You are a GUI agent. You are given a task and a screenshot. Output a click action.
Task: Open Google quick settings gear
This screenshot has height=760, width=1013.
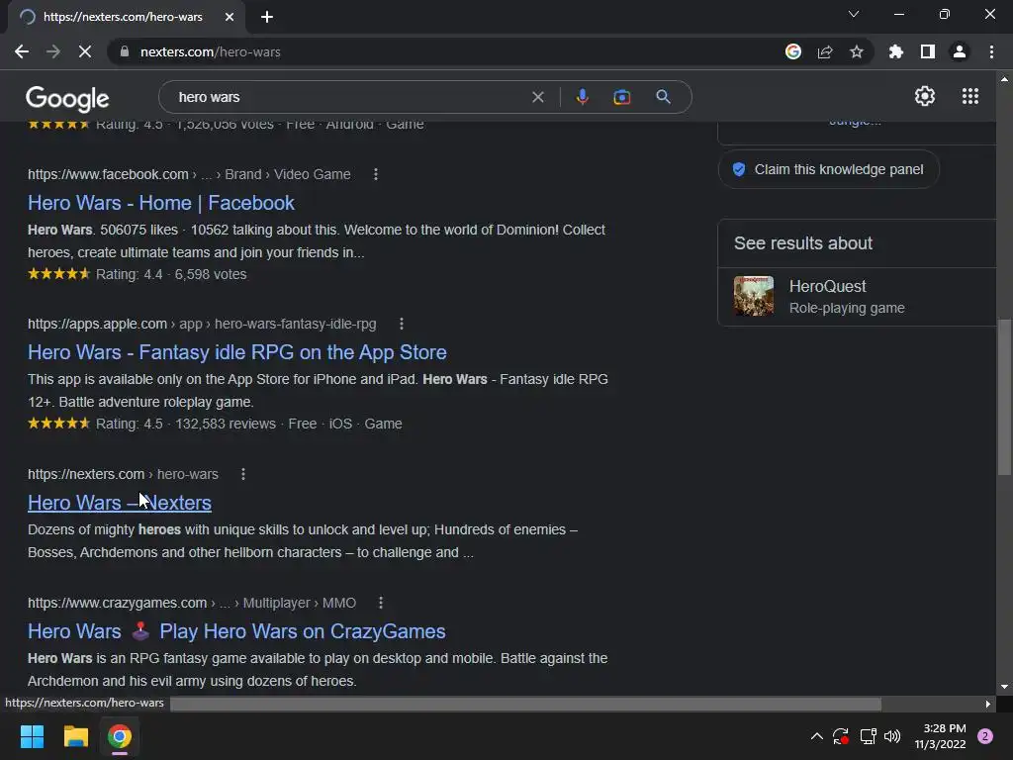(925, 96)
